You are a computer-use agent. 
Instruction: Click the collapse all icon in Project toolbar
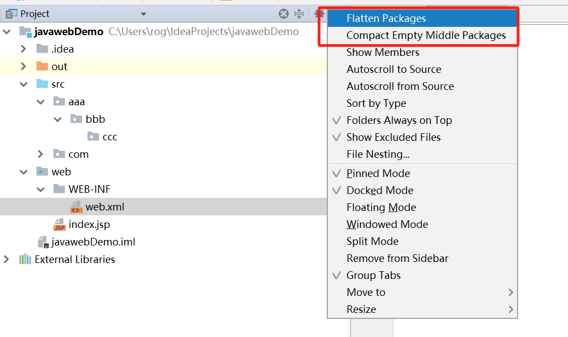(299, 14)
